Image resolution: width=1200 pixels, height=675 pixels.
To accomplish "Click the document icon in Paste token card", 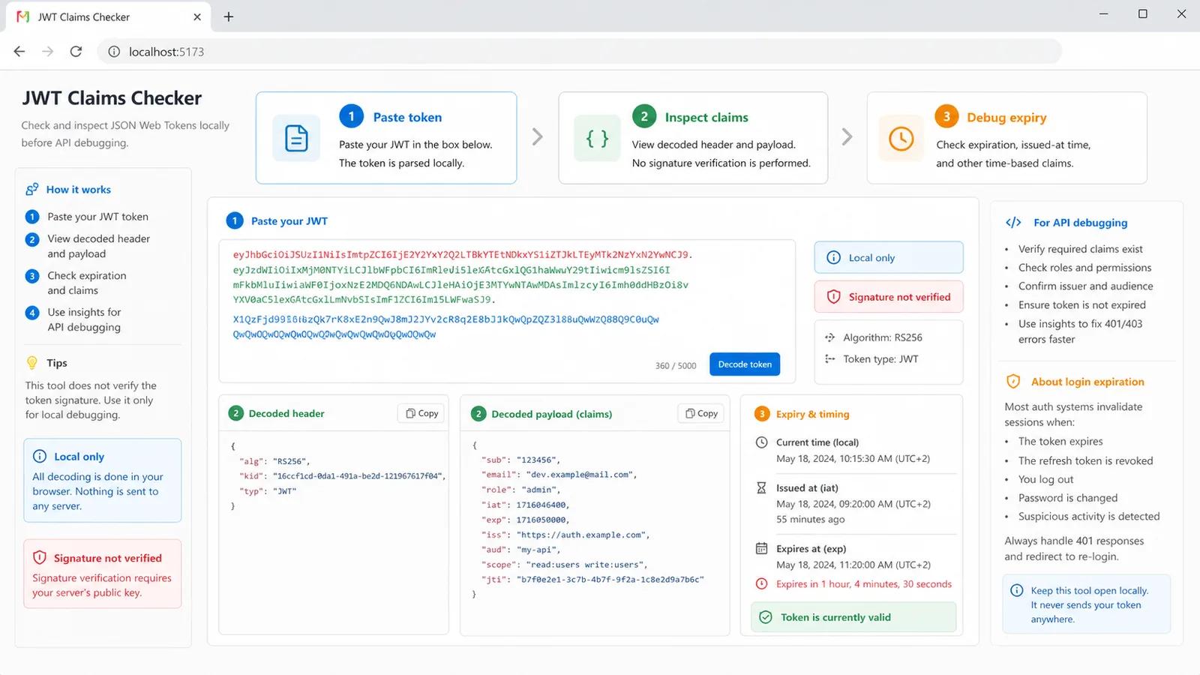I will click(296, 138).
